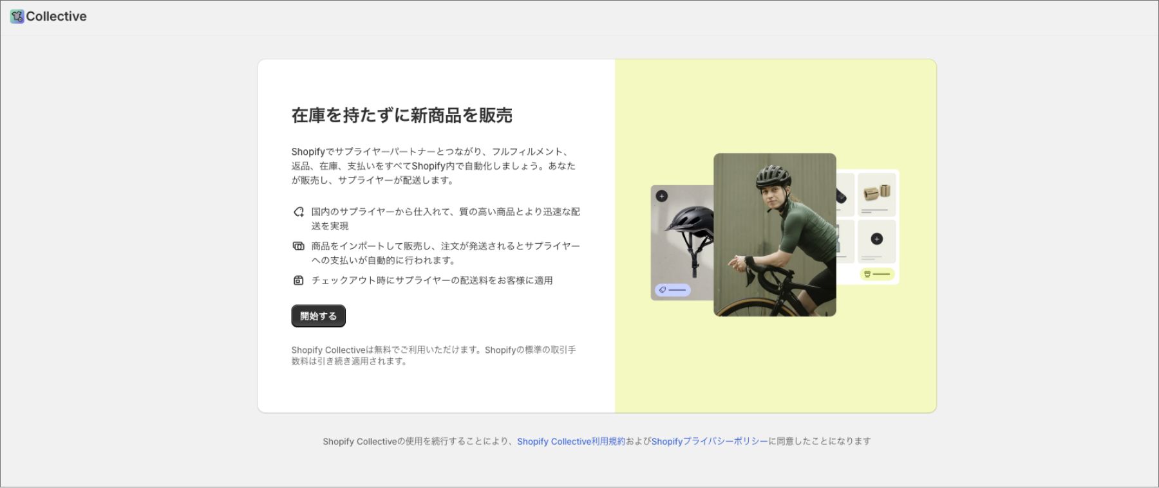Click the bullet about チェックアウト時 shipping rates
Viewport: 1159px width, 488px height.
[x=431, y=280]
